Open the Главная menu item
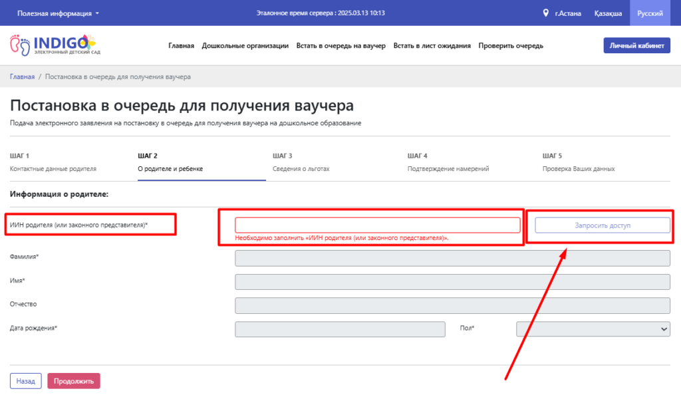681x397 pixels. pos(181,46)
